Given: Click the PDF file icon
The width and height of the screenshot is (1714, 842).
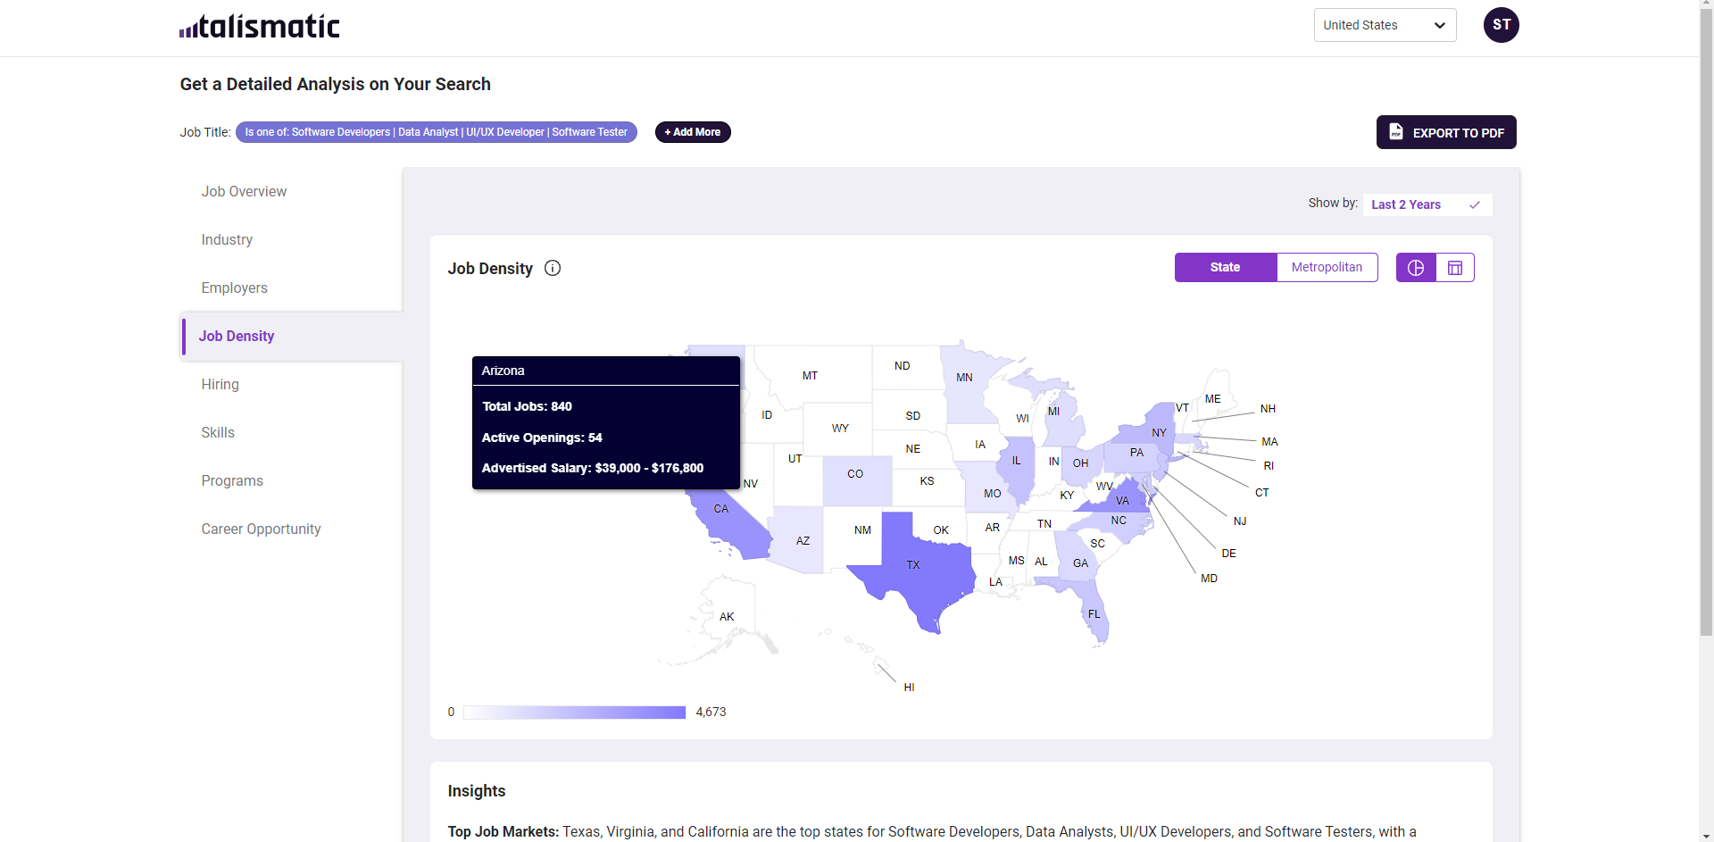Looking at the screenshot, I should (x=1396, y=132).
